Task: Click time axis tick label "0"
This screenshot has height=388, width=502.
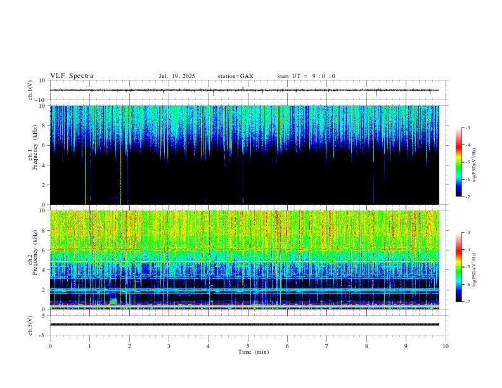Action: 50,346
